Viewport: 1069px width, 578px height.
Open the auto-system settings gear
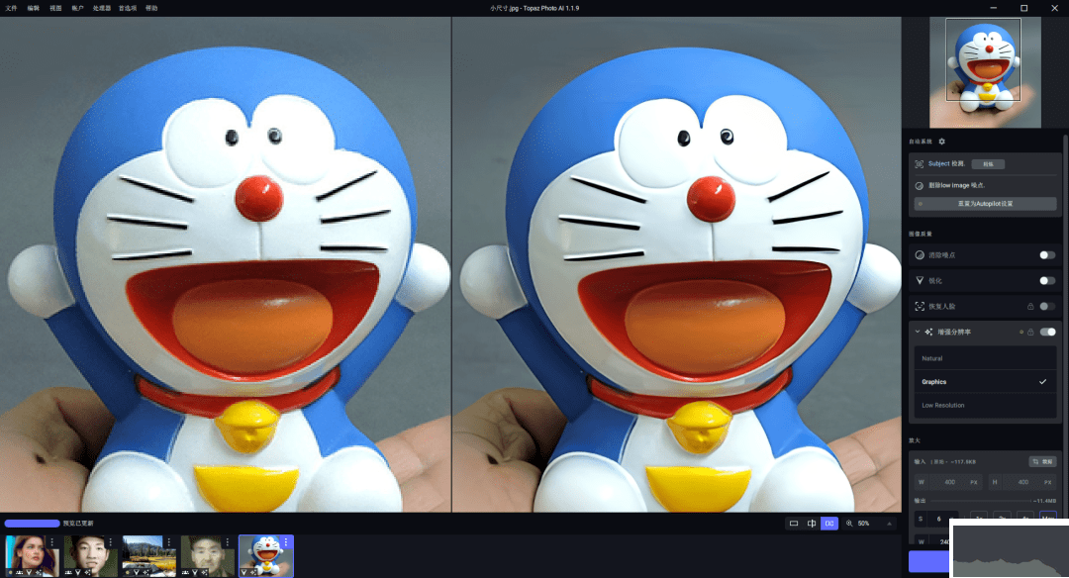tap(941, 142)
